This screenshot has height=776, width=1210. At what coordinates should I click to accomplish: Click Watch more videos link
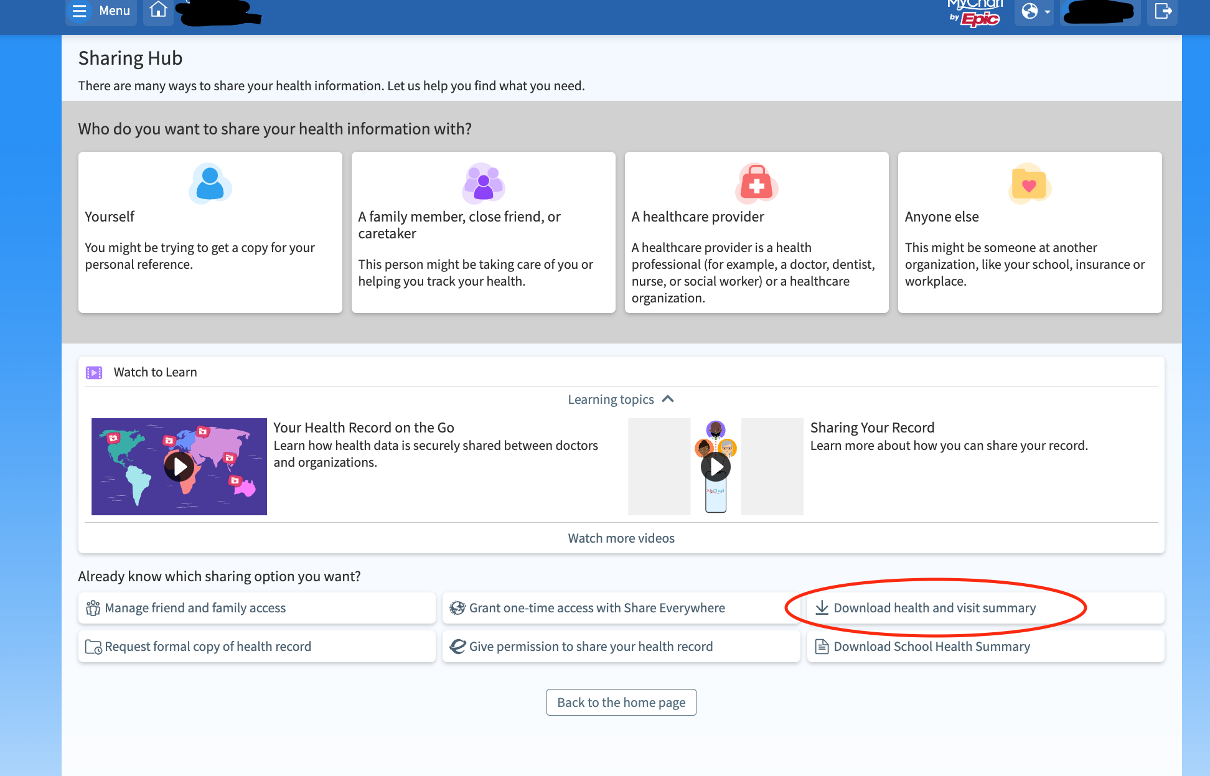[621, 538]
